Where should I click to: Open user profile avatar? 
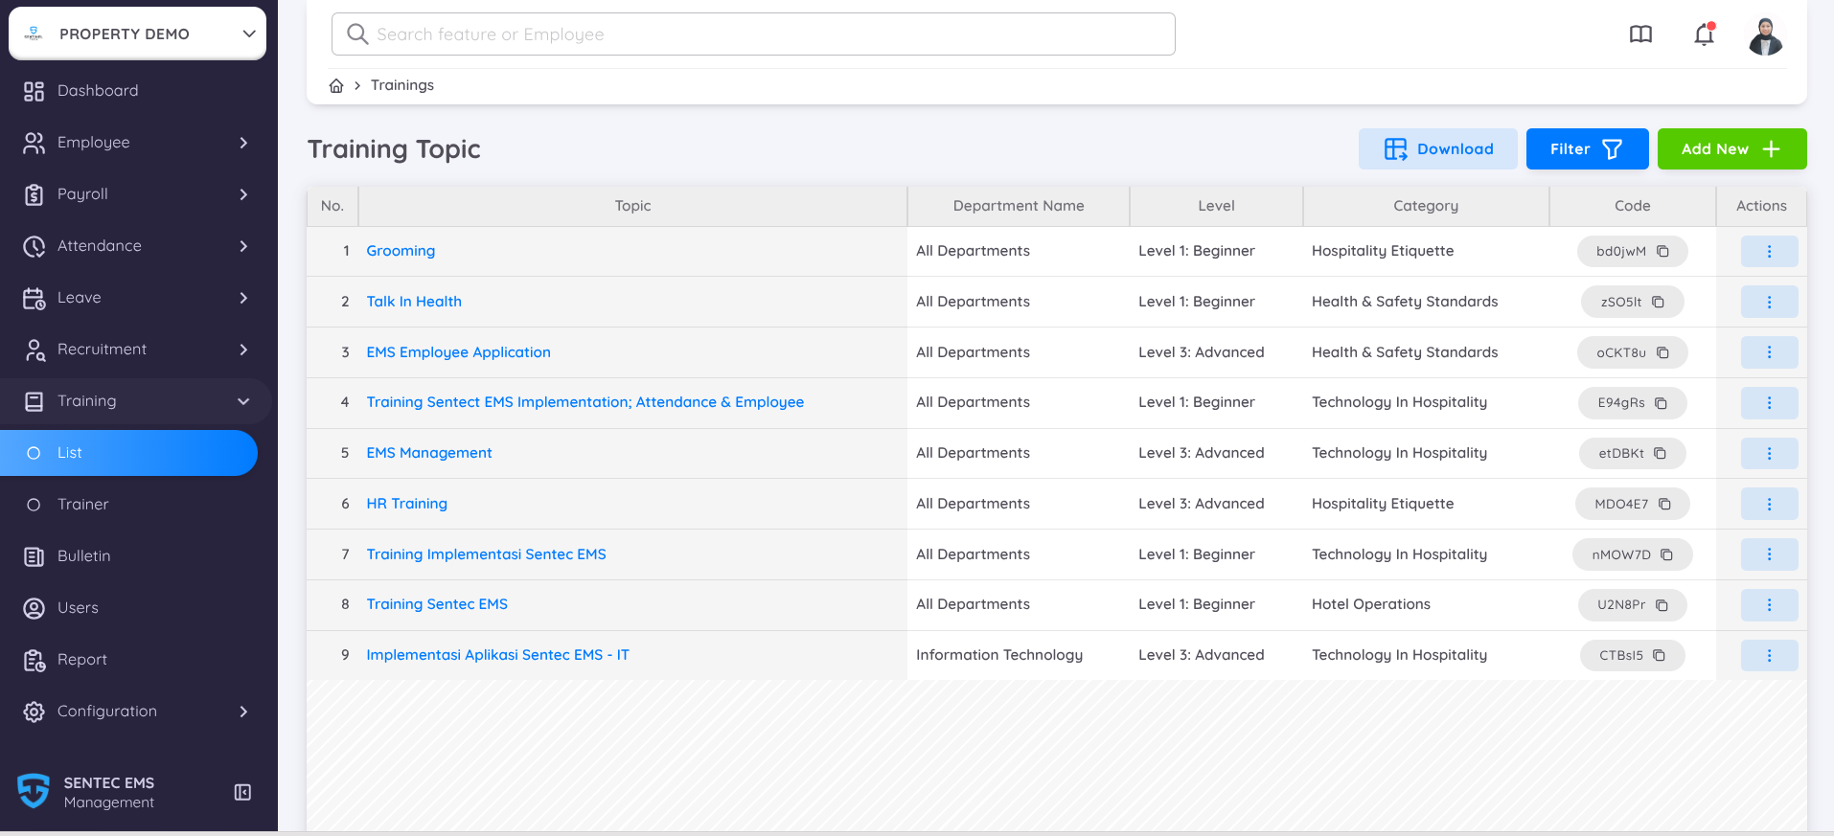tap(1765, 36)
